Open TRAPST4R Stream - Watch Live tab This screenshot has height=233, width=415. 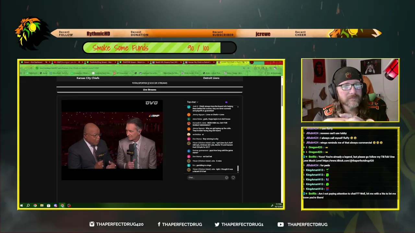(x=134, y=62)
